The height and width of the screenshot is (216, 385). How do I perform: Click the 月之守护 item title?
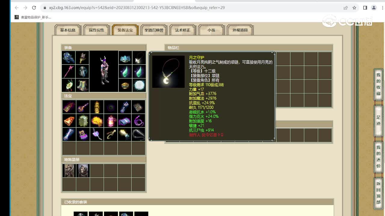click(x=196, y=58)
